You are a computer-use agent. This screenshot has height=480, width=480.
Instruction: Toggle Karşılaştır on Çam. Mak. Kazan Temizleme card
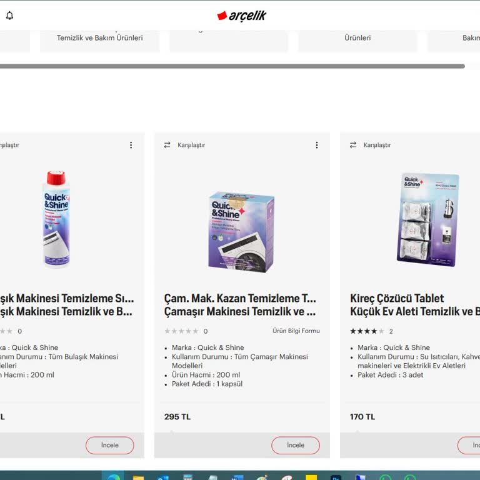point(184,145)
